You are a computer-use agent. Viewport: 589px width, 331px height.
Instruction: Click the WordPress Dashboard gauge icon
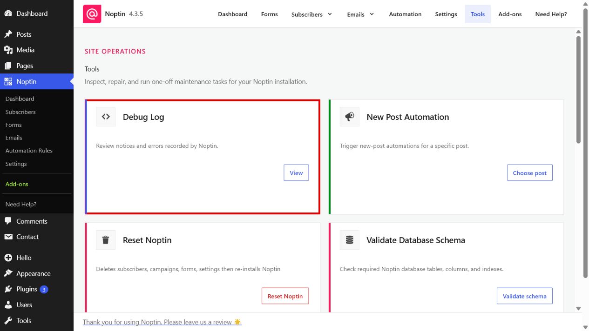[x=8, y=13]
